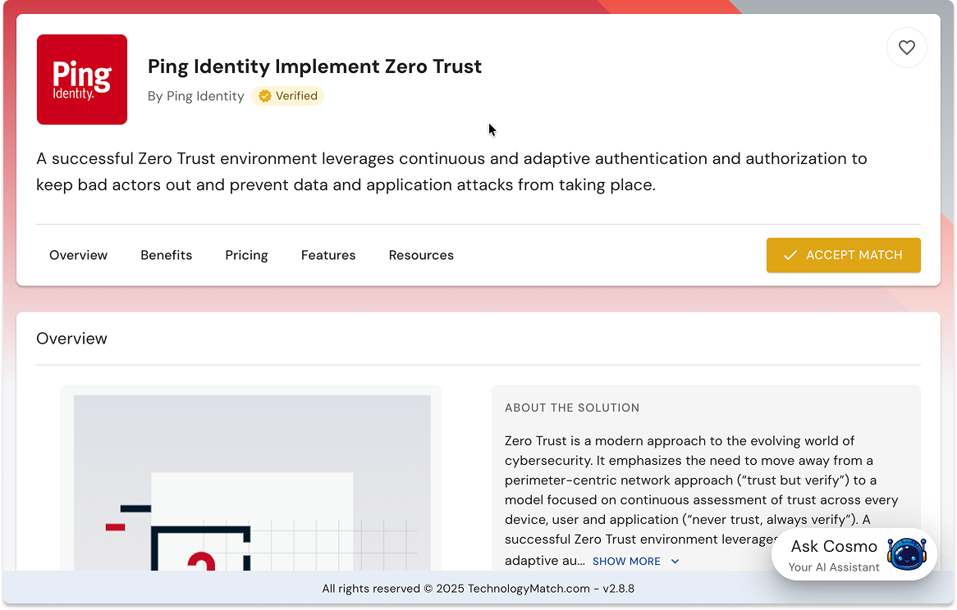Click the checkmark icon inside ACCEPT MATCH
957x610 pixels.
(790, 255)
